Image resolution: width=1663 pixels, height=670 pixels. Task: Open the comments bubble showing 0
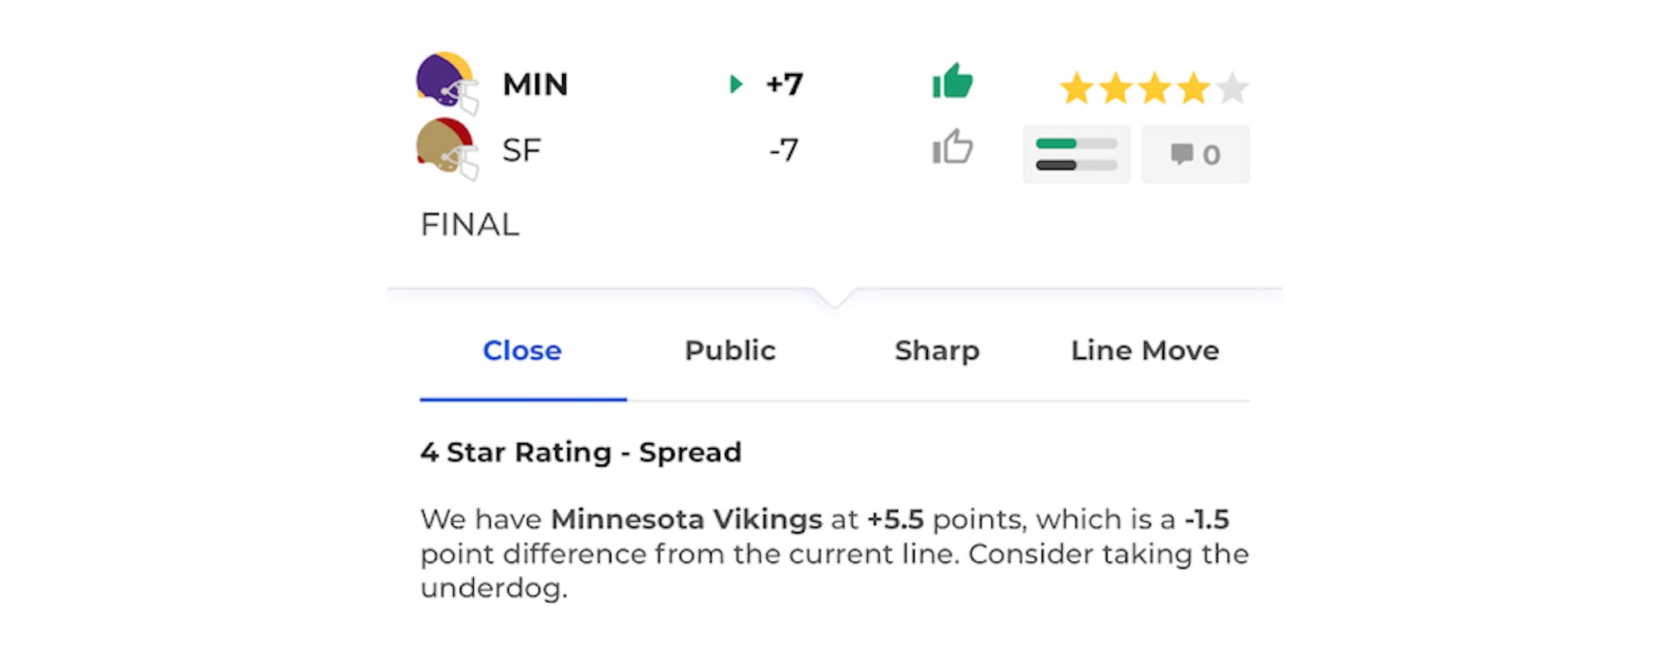tap(1195, 155)
